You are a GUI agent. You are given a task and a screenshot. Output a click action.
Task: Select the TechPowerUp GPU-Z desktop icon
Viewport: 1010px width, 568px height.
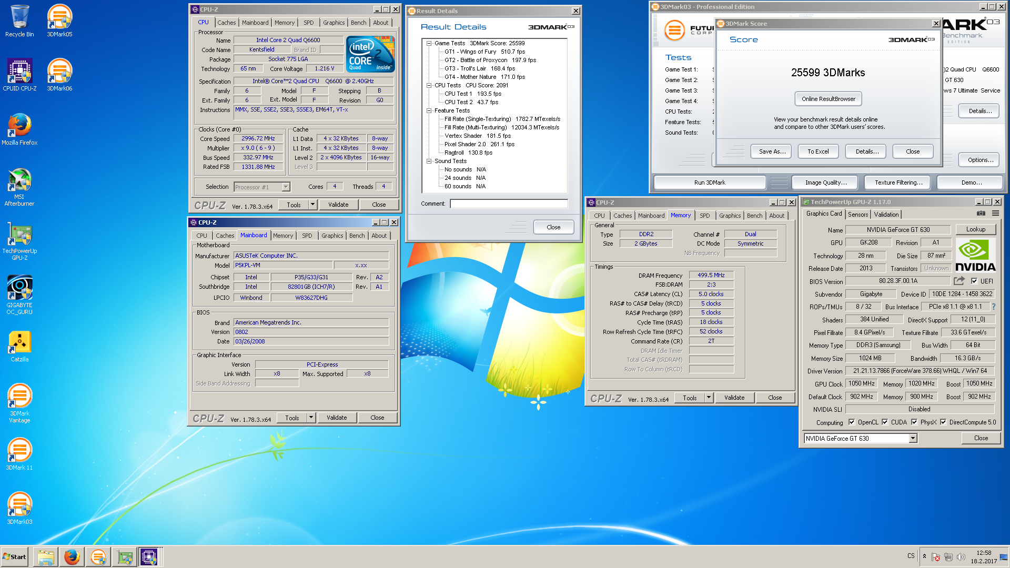point(19,241)
